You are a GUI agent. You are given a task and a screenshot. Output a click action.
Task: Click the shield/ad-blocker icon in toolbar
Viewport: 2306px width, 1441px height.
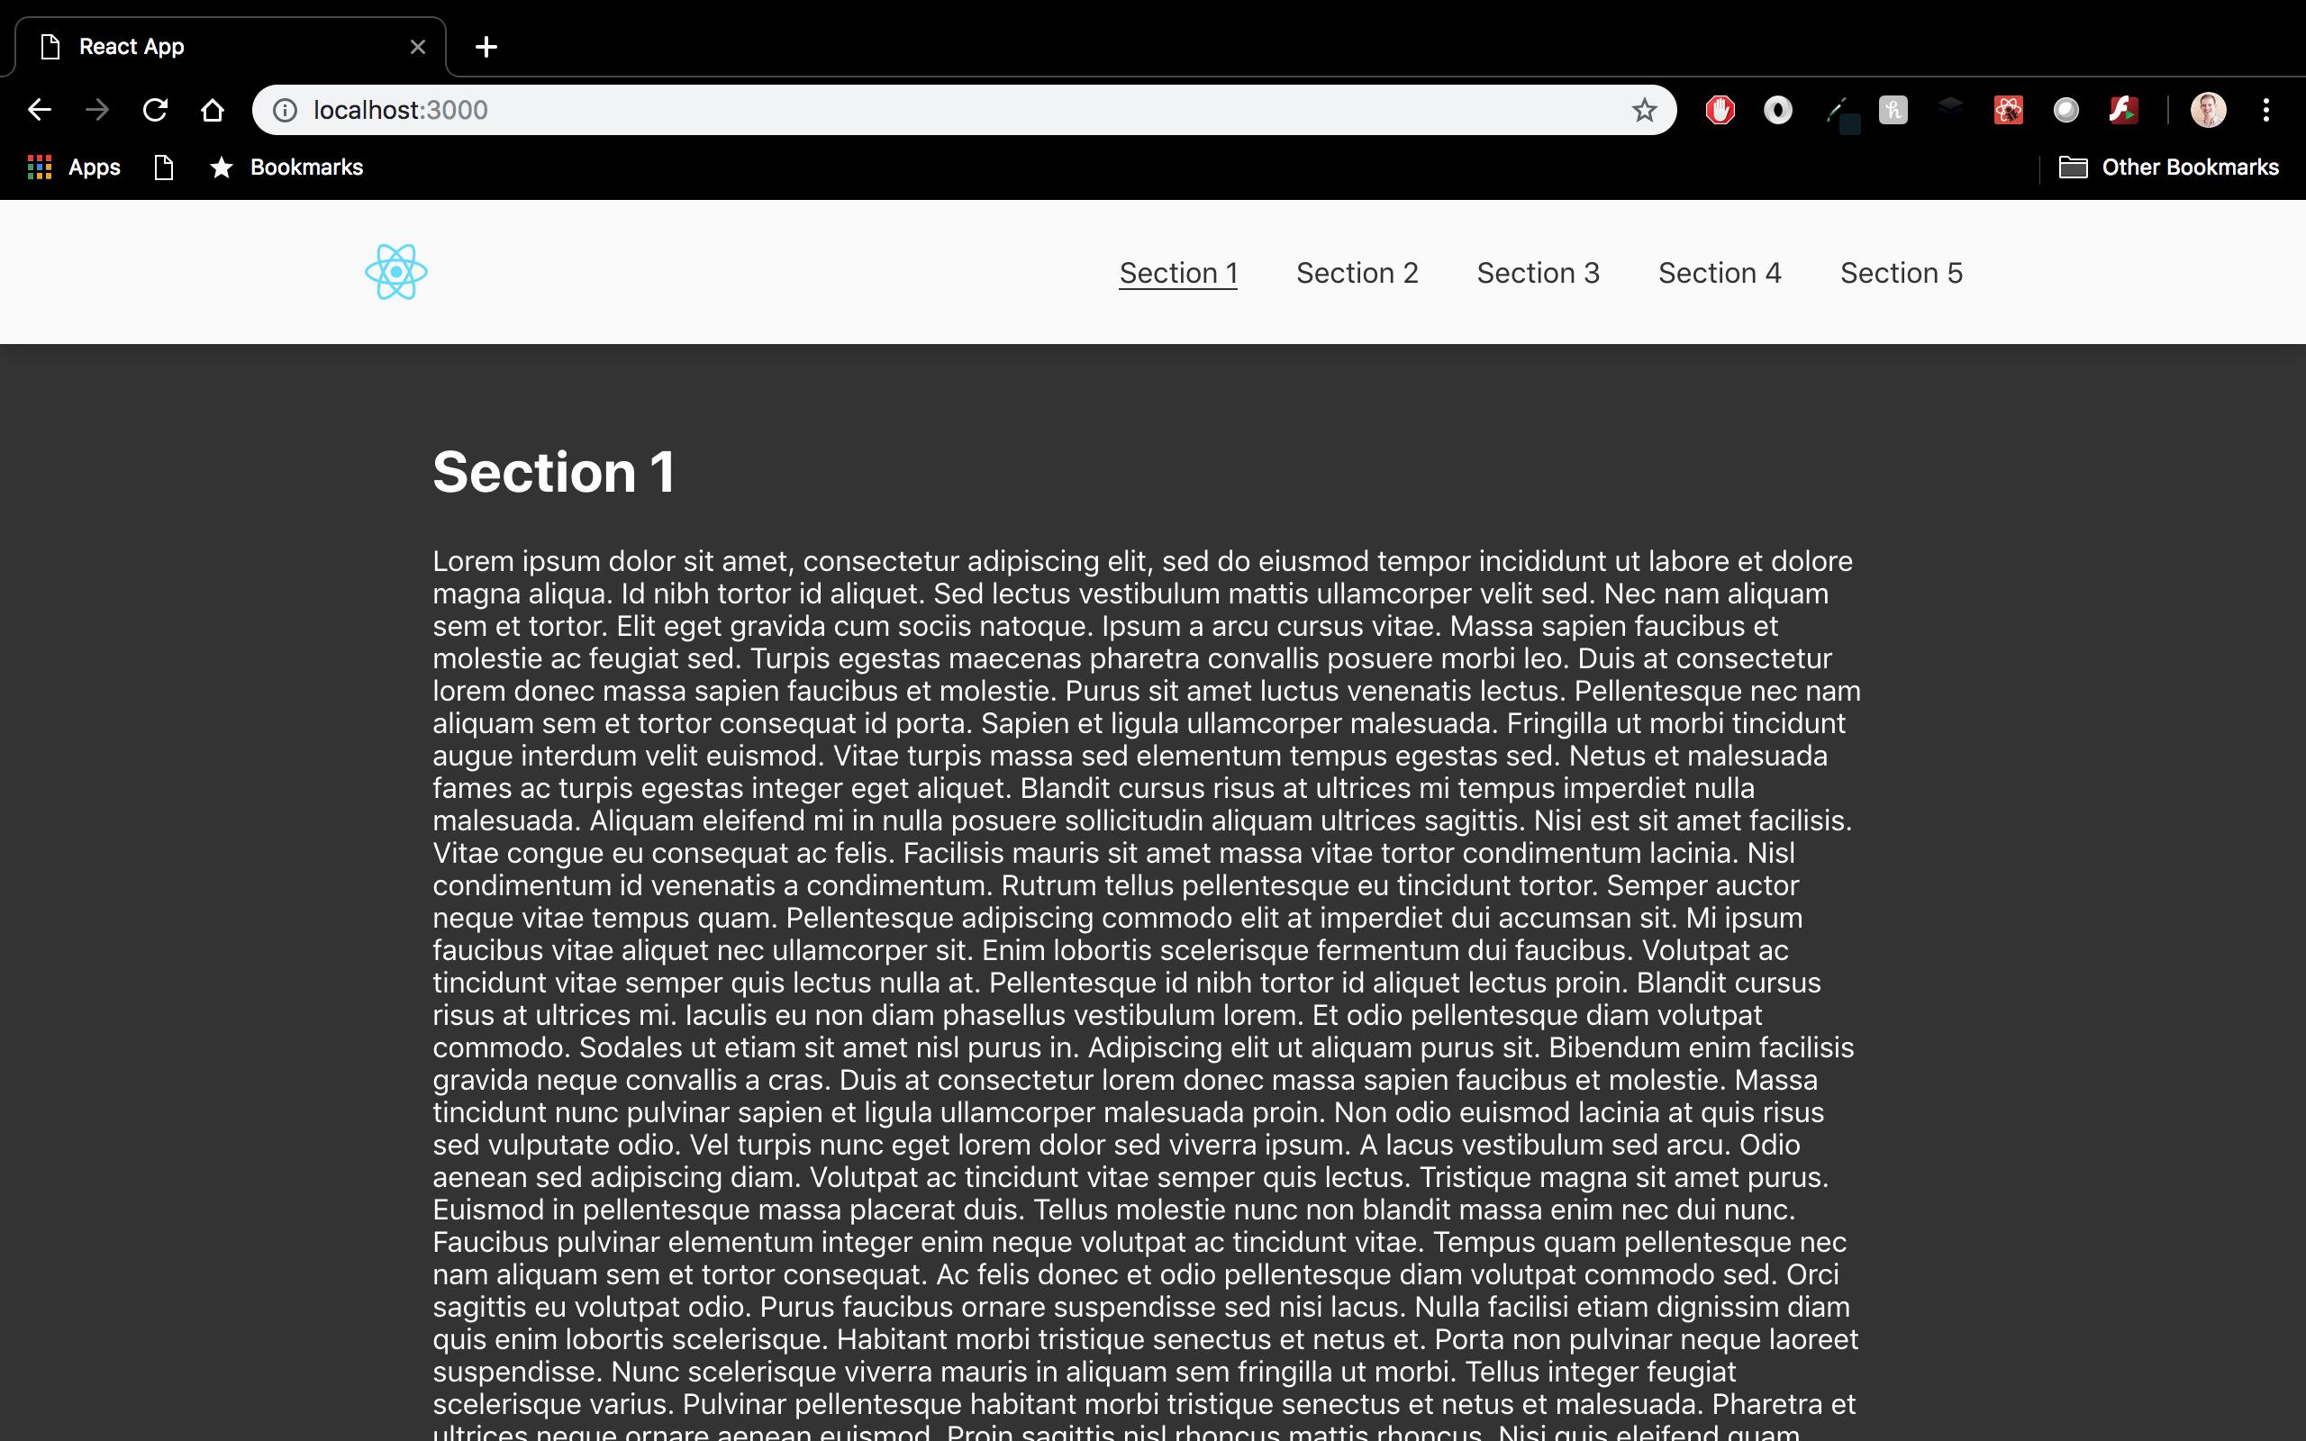tap(1719, 110)
